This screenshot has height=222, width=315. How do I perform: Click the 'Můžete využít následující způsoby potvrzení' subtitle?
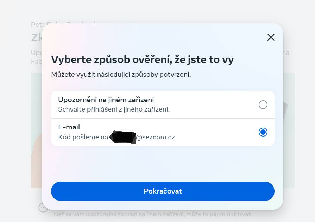121,75
